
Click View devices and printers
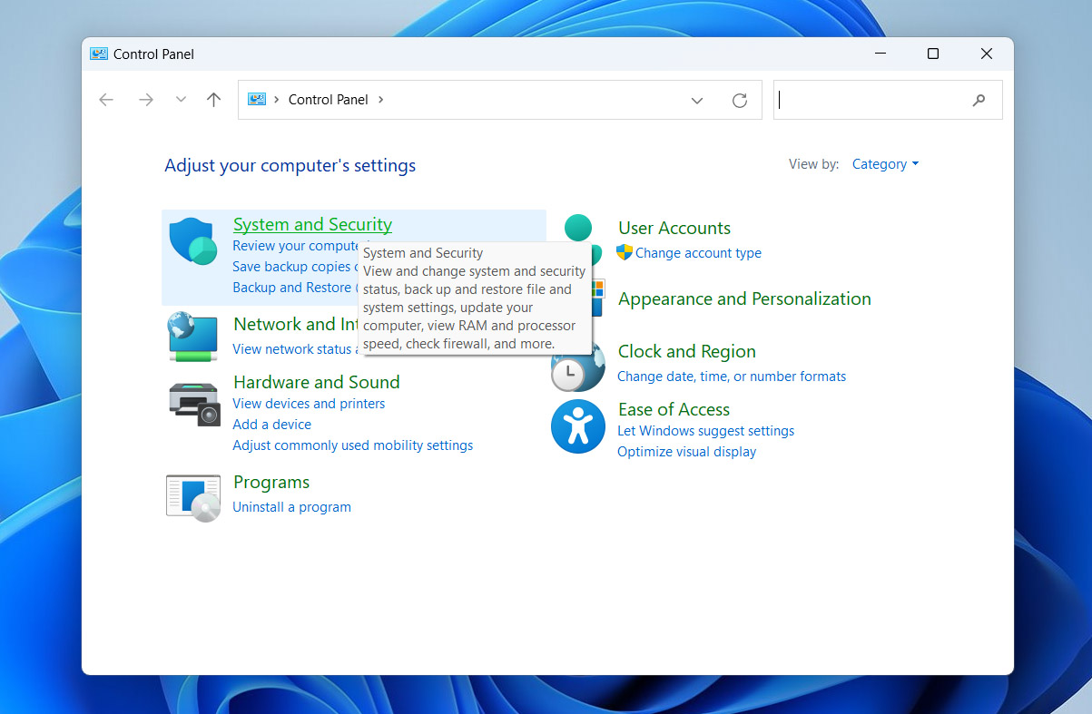309,404
